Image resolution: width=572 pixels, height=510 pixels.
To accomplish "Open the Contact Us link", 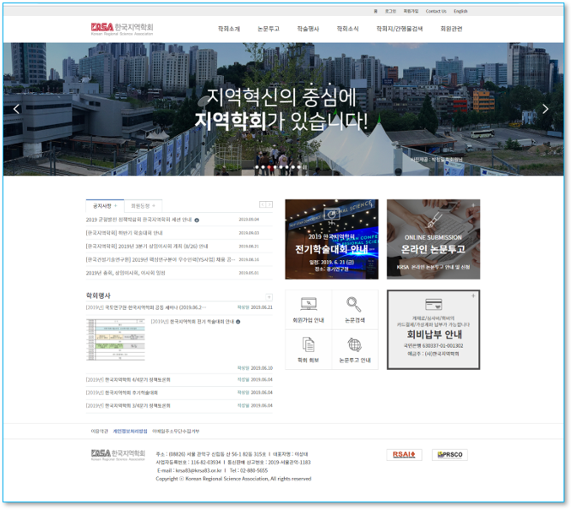I will coord(436,11).
